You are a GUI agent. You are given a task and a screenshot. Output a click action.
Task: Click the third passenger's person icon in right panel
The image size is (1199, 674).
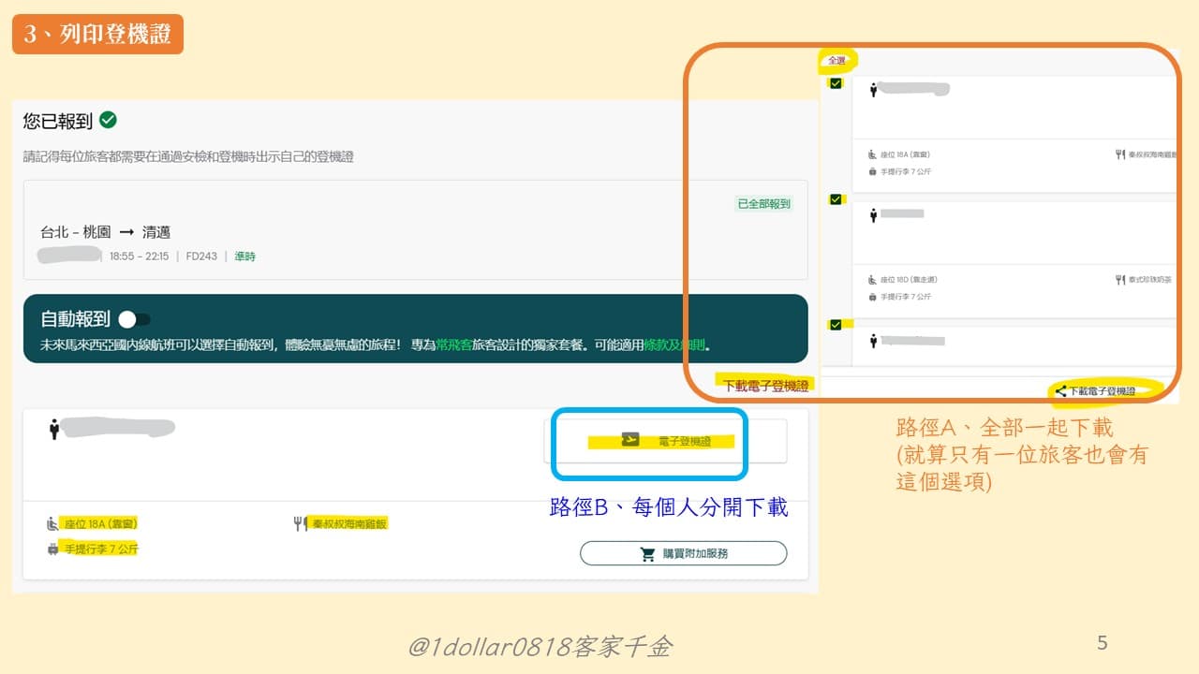point(873,342)
